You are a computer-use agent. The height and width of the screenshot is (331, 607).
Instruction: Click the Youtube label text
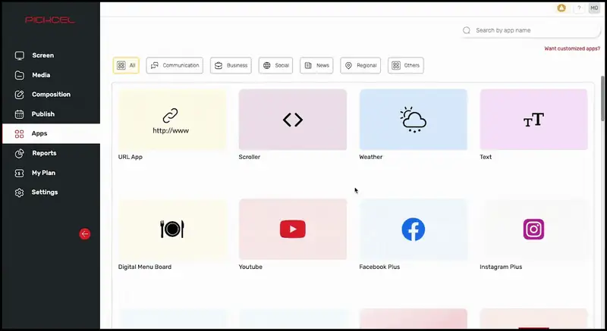pyautogui.click(x=250, y=267)
